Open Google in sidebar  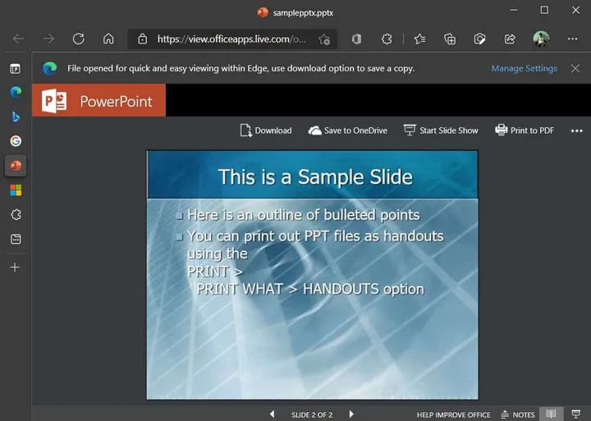click(16, 141)
